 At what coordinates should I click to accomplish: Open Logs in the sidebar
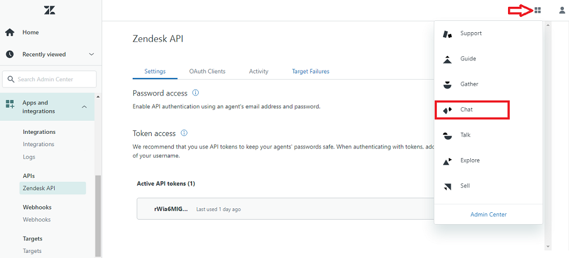29,157
